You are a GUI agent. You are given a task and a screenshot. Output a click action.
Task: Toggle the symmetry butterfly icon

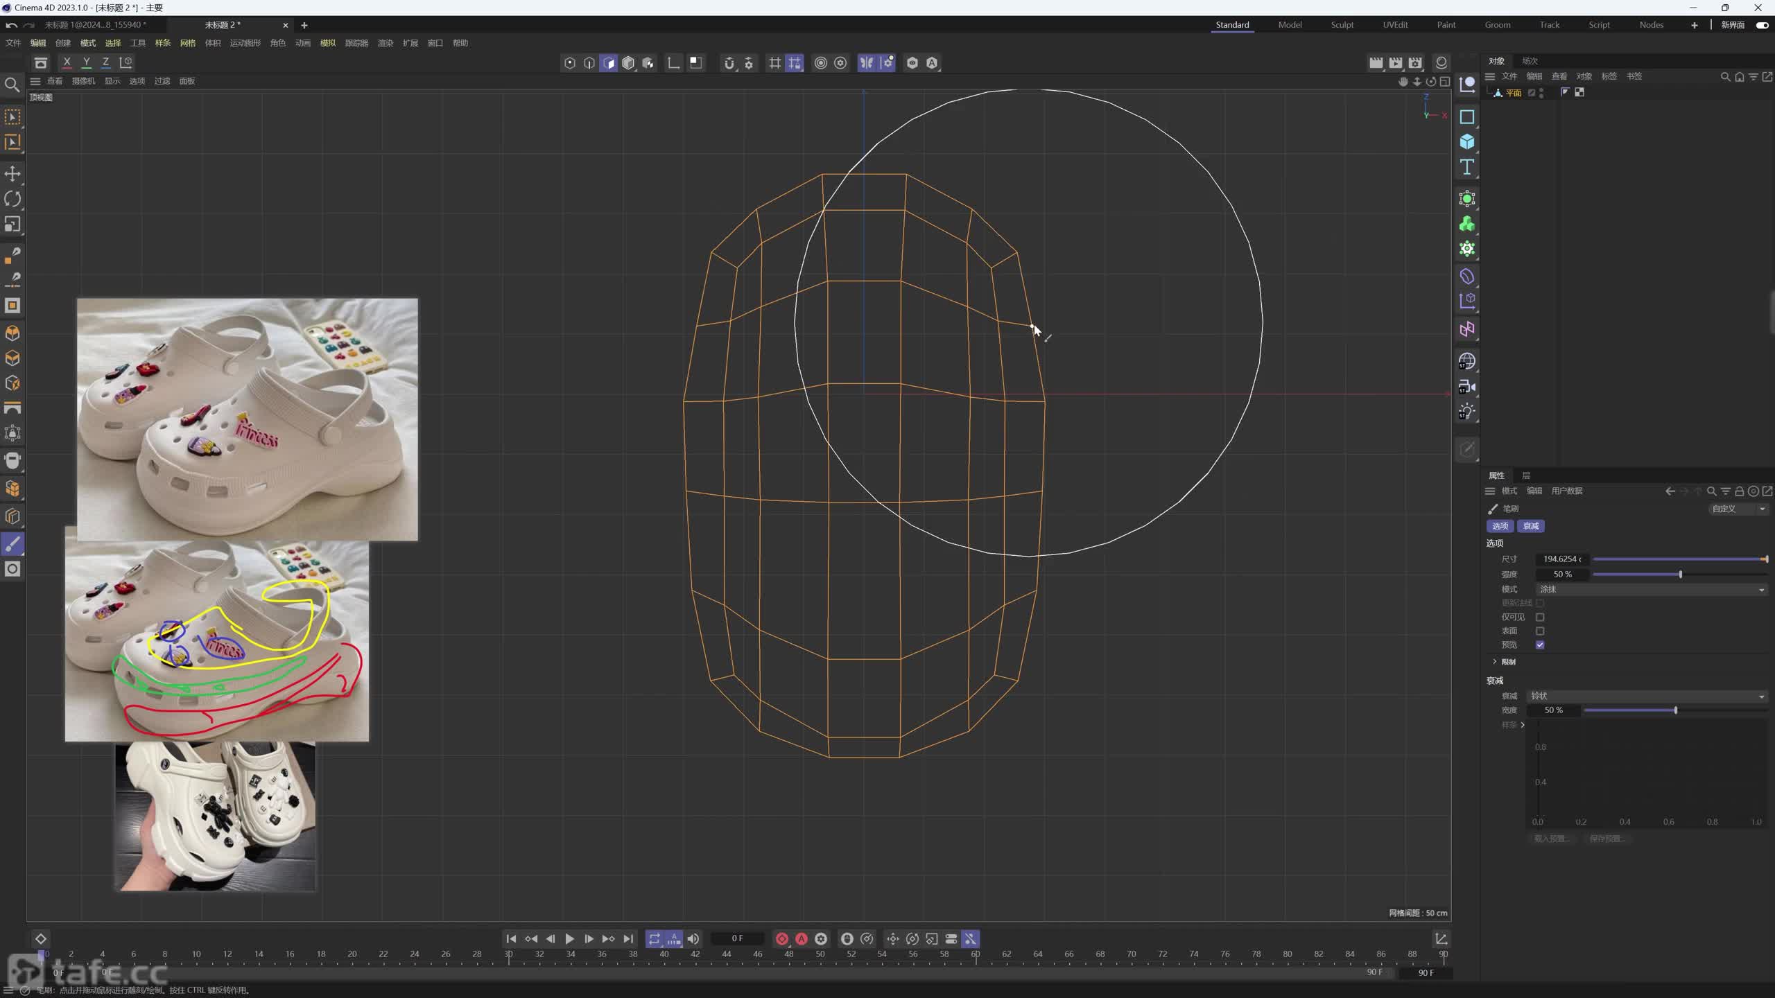click(x=867, y=63)
